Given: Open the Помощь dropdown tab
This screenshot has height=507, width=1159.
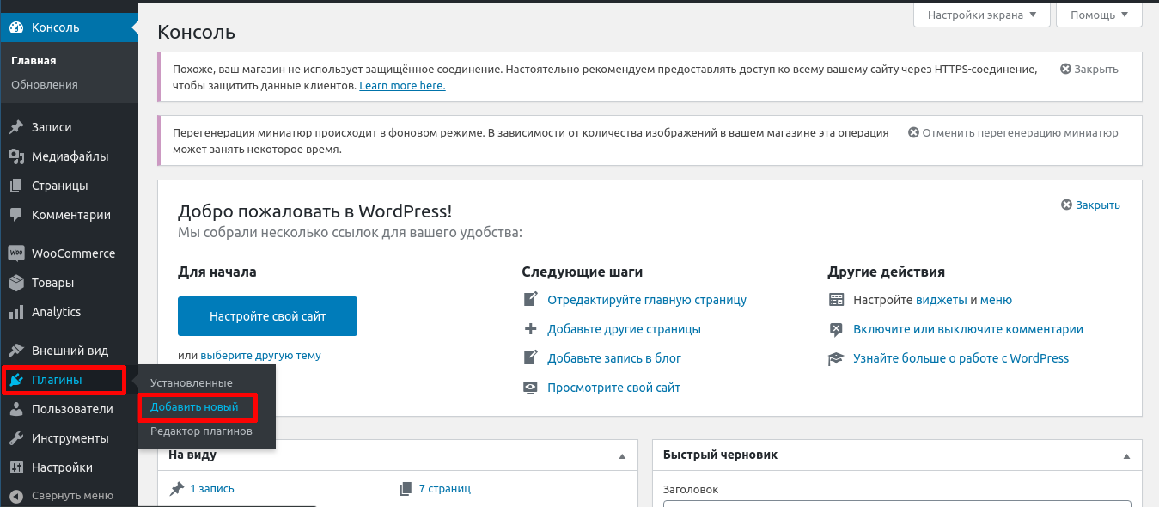Looking at the screenshot, I should coord(1099,15).
